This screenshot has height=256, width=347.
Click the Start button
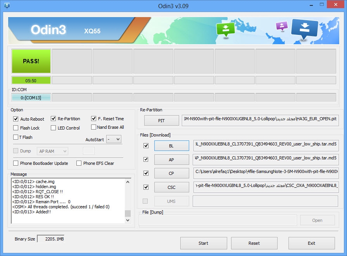point(204,243)
